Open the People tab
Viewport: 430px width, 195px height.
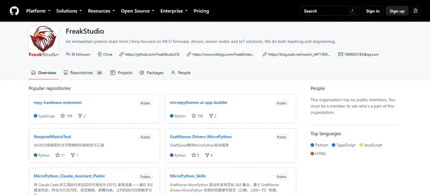click(180, 73)
